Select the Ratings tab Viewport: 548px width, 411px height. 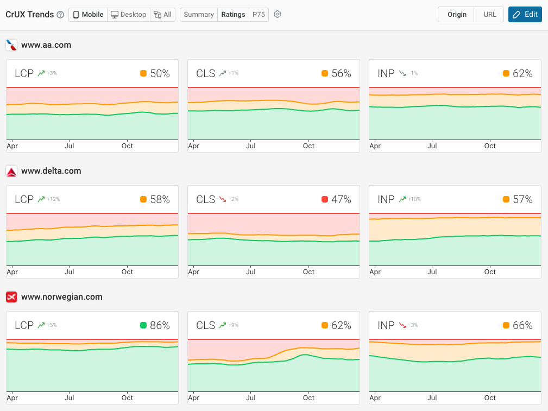(233, 15)
